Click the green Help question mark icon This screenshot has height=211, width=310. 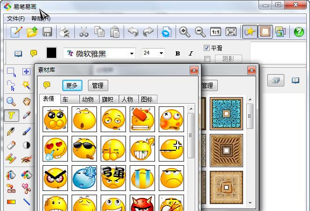[299, 32]
